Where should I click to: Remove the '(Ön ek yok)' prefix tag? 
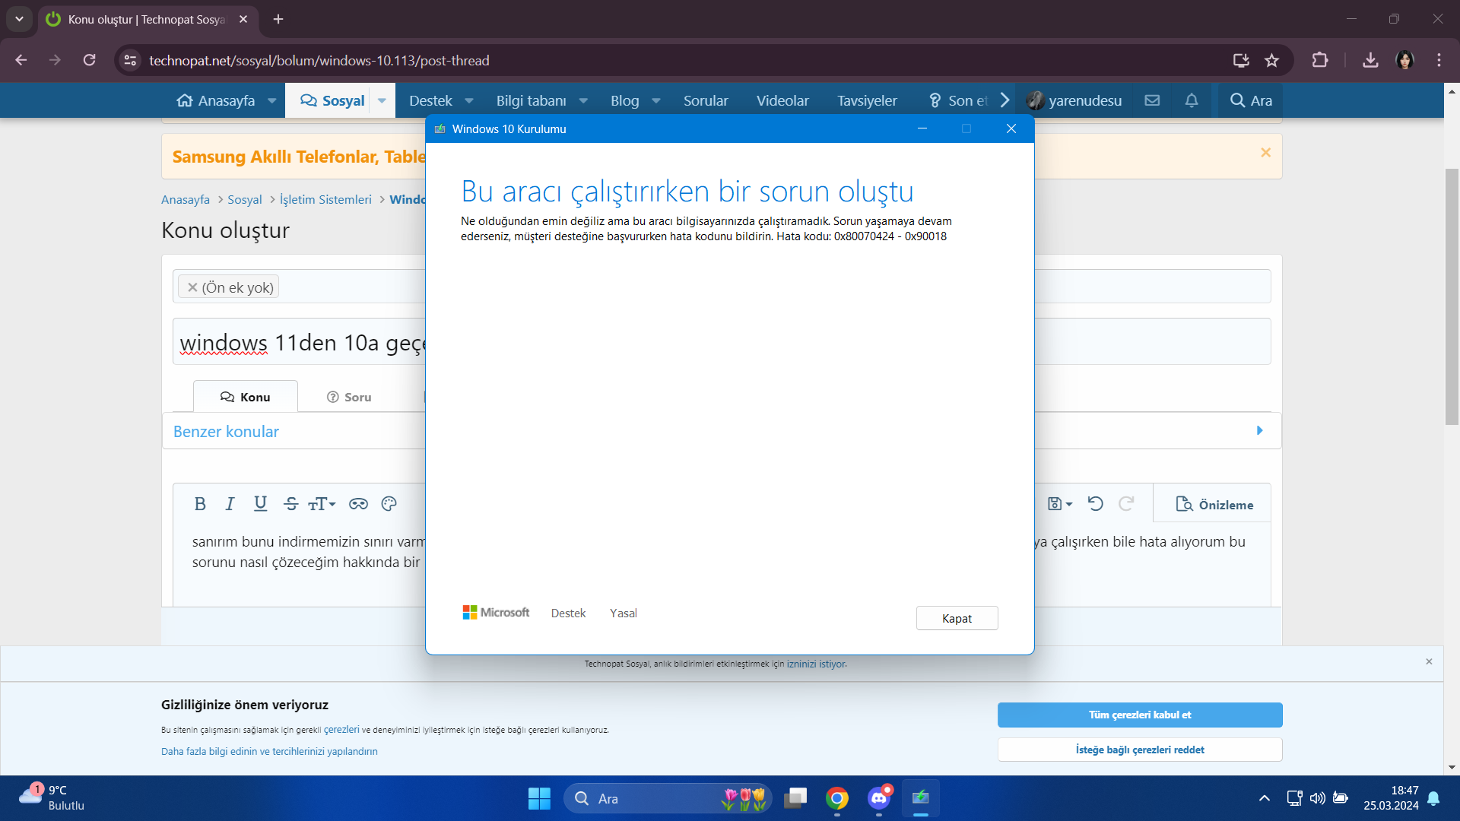tap(192, 287)
